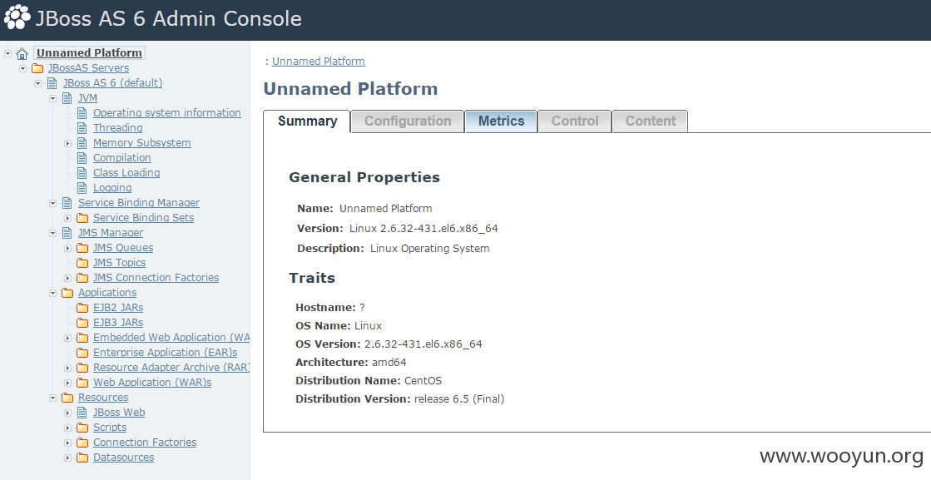Expand the Datasources tree node
This screenshot has height=480, width=931.
67,458
